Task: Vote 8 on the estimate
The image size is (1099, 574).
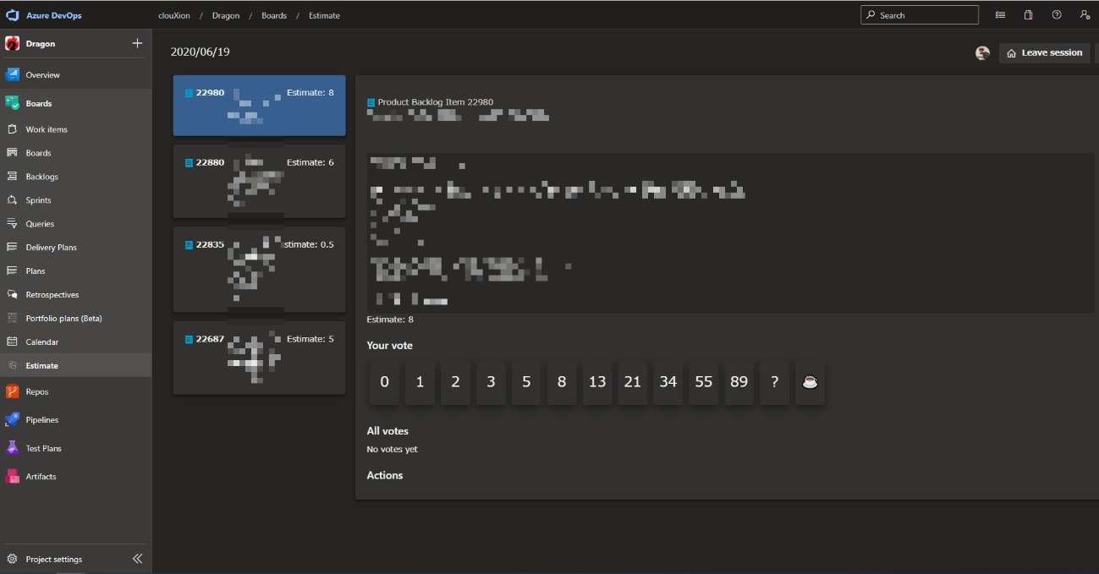Action: [x=562, y=382]
